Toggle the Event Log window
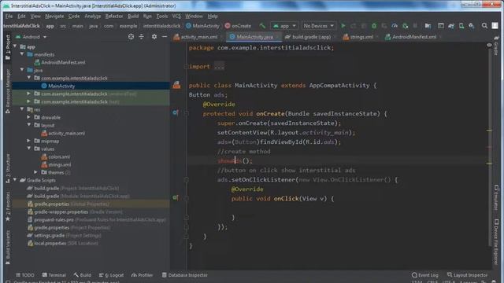 pos(425,275)
